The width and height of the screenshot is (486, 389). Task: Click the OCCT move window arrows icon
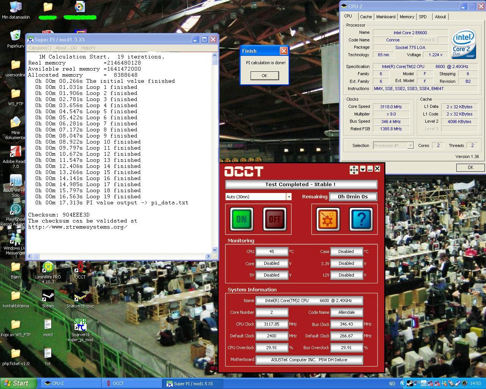[x=354, y=170]
